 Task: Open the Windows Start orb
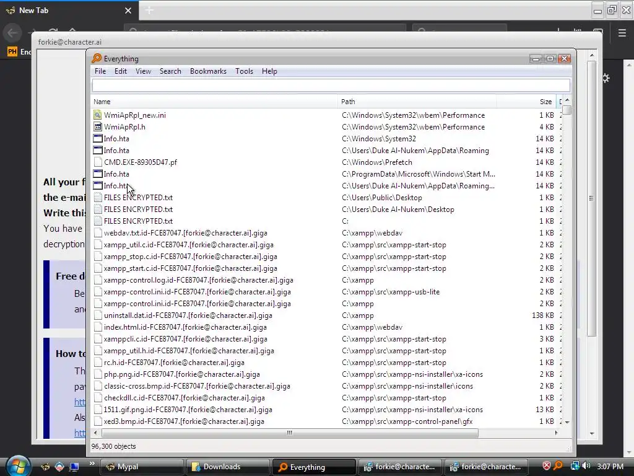tap(17, 466)
